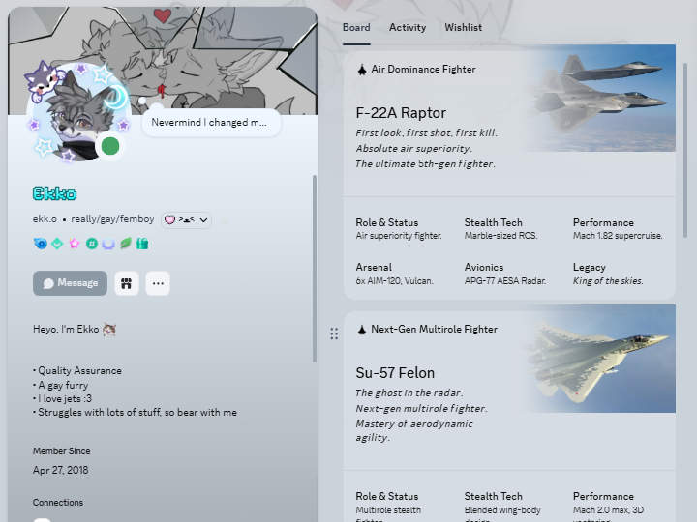This screenshot has height=522, width=697.
Task: Click the F-22A 'Legacy' heading
Action: (x=589, y=267)
